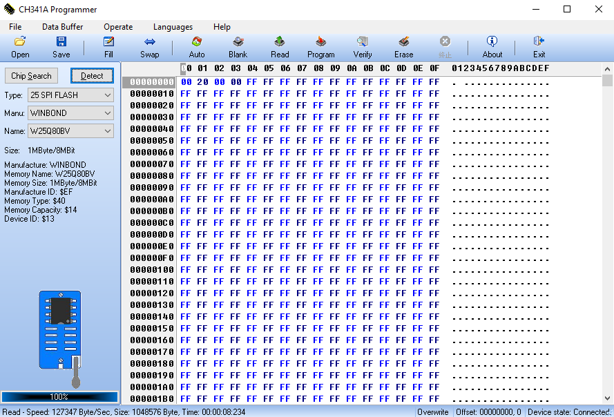Open the About information icon
Screen dimensions: 614x417
(x=492, y=47)
